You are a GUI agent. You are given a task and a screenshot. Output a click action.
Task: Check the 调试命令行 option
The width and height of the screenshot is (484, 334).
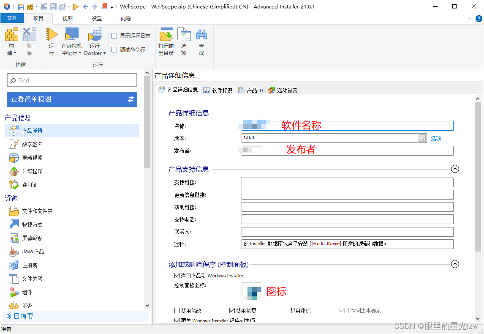coord(114,50)
